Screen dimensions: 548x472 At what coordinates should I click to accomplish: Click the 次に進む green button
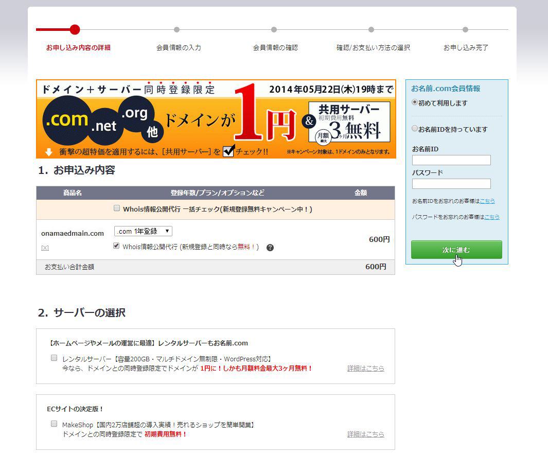[456, 250]
